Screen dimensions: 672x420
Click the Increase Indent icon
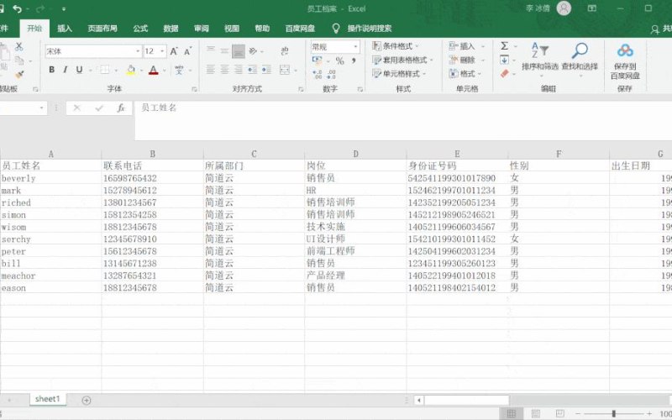tap(266, 70)
